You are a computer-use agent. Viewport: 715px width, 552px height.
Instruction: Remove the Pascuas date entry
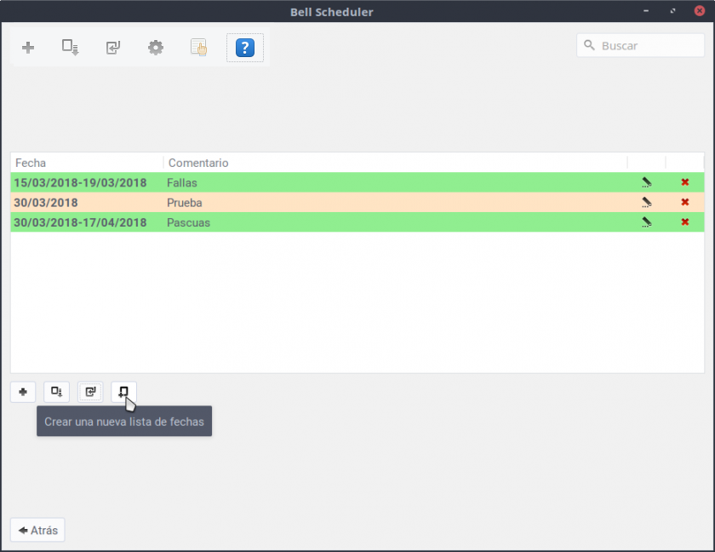685,222
